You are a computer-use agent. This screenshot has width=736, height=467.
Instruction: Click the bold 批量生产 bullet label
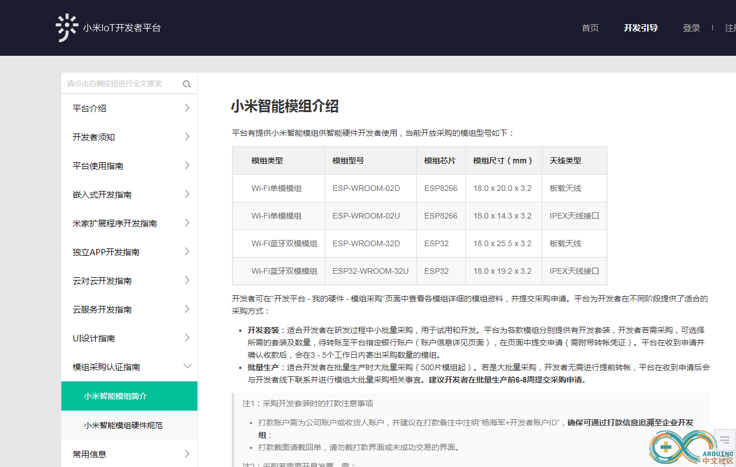coord(263,367)
